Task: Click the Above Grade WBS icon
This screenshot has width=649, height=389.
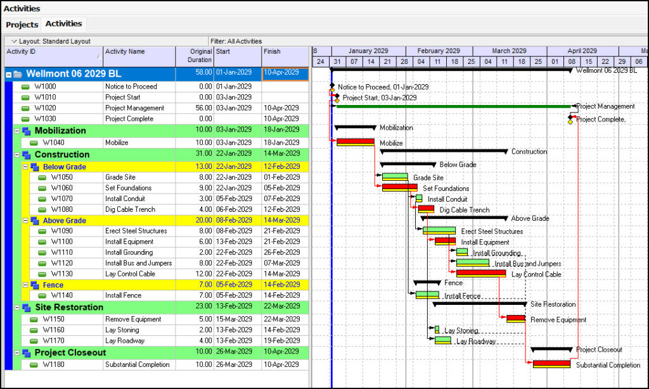Action: coord(35,221)
